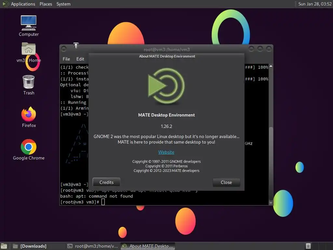
Task: Open the Applications menu
Action: pyautogui.click(x=23, y=4)
